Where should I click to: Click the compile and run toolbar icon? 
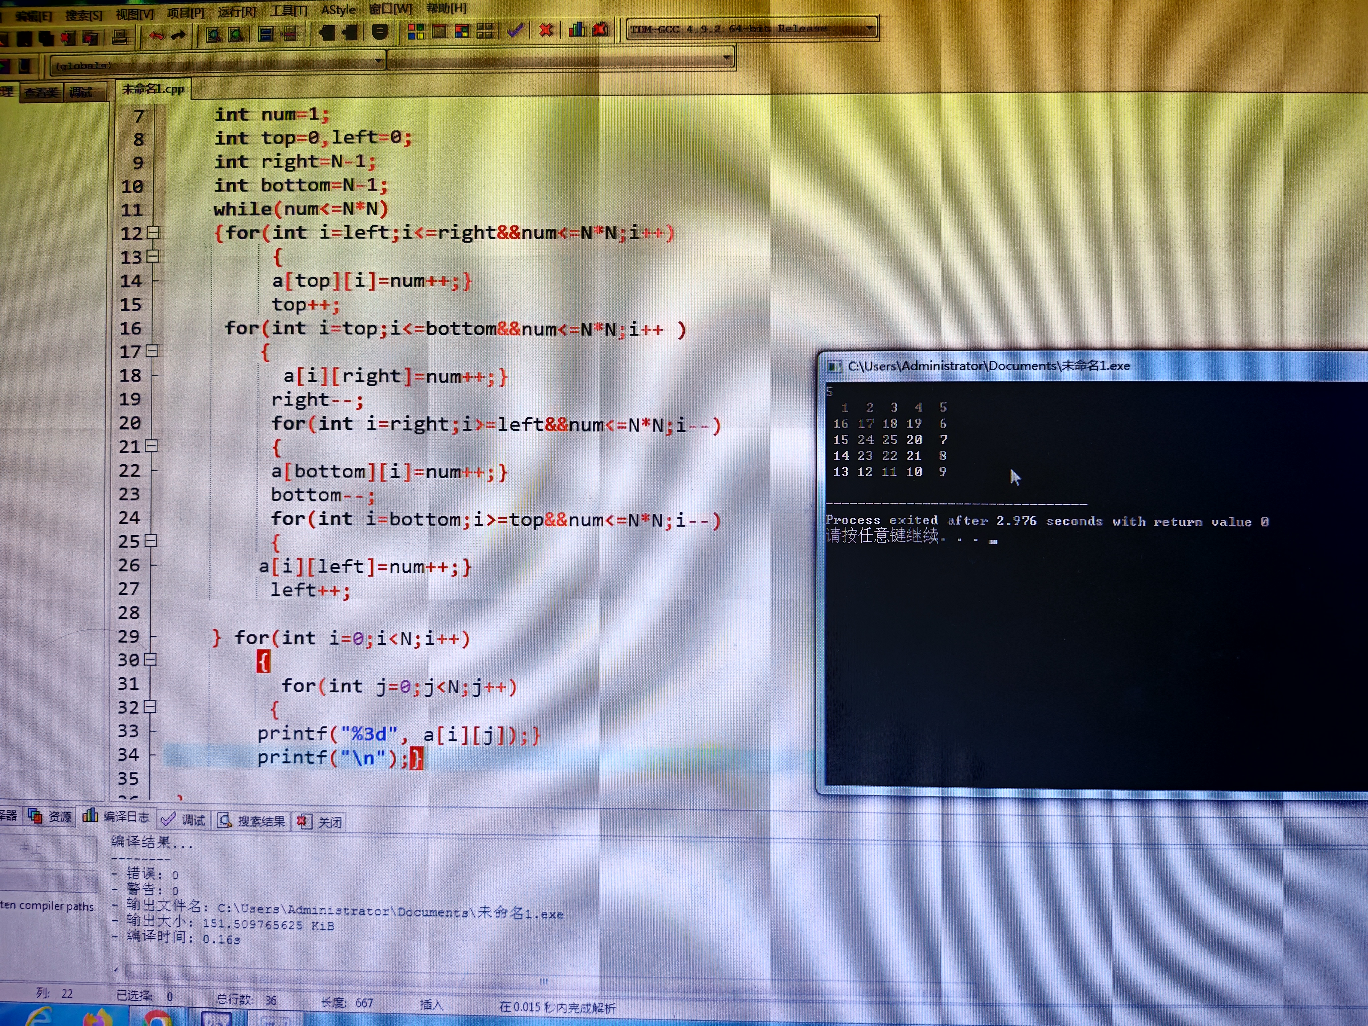pyautogui.click(x=461, y=31)
